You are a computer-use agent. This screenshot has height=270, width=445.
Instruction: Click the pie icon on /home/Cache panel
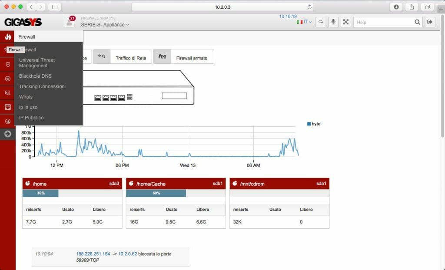click(x=131, y=184)
